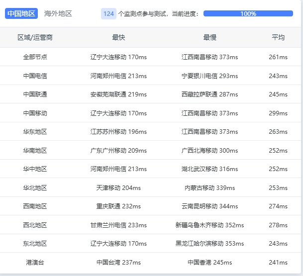Click the 最快 column header

tap(118, 37)
